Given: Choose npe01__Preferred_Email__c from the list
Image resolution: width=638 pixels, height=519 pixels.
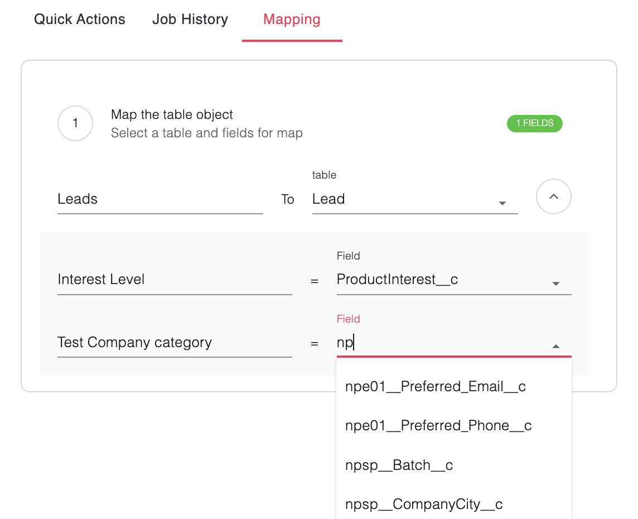Looking at the screenshot, I should tap(436, 386).
